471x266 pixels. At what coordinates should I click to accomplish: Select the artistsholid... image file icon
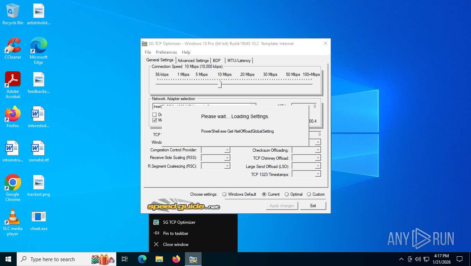(x=38, y=15)
